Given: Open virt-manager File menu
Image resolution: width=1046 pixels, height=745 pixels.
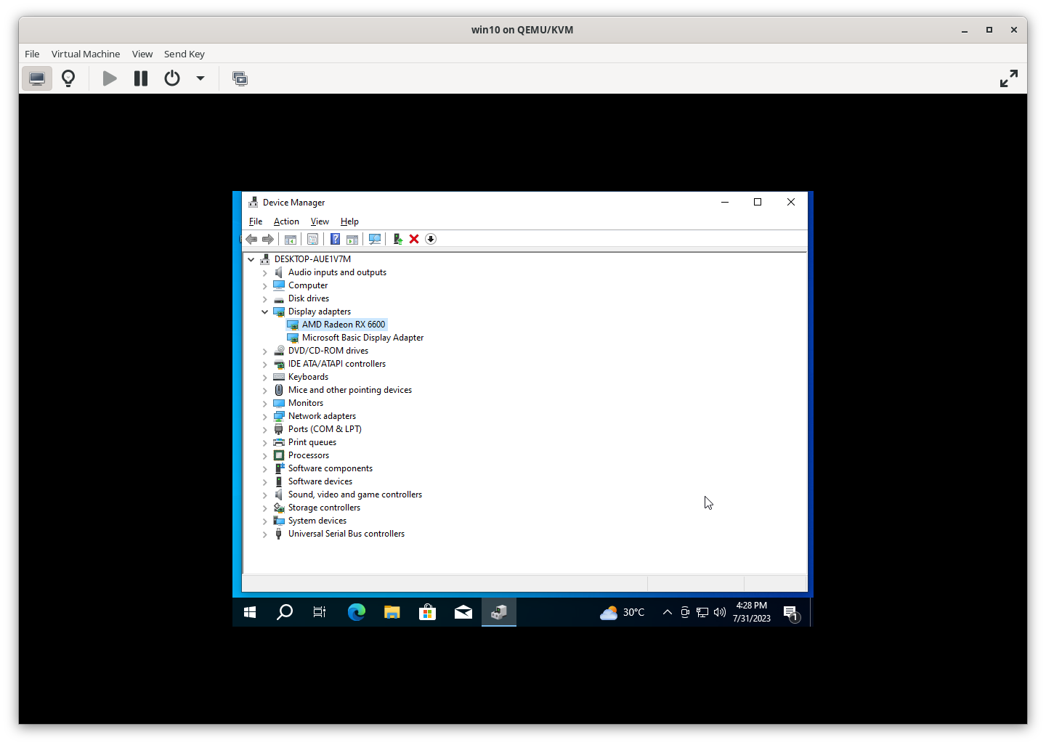Looking at the screenshot, I should pos(32,54).
